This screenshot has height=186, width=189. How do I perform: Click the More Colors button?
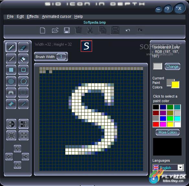pos(168,132)
